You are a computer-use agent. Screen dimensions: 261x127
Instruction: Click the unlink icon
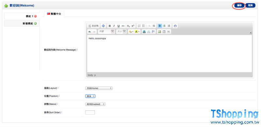[x=149, y=32]
